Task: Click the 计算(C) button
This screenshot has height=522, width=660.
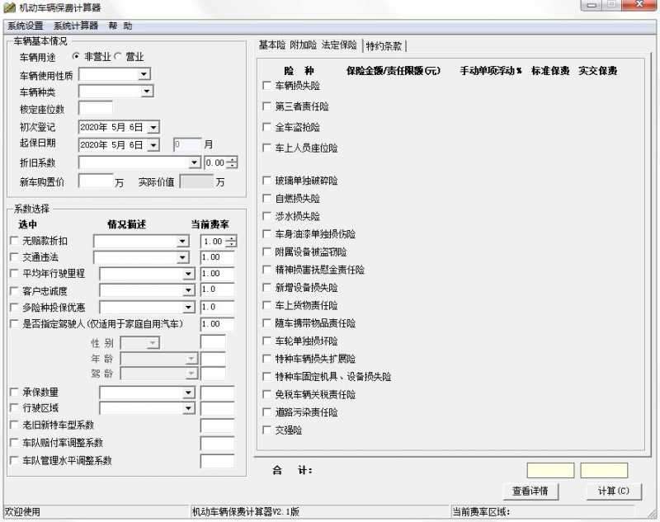Action: (613, 491)
